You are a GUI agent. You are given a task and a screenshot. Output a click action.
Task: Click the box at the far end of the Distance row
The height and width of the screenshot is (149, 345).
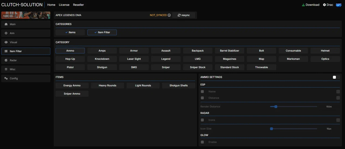pyautogui.click(x=338, y=98)
